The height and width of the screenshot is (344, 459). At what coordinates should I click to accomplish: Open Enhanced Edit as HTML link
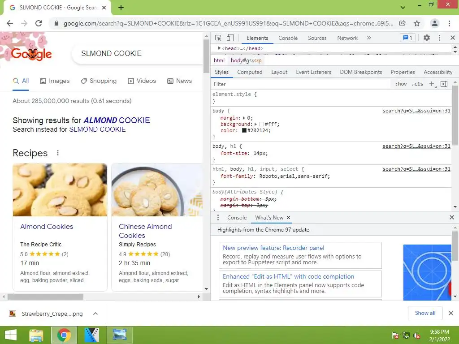288,276
